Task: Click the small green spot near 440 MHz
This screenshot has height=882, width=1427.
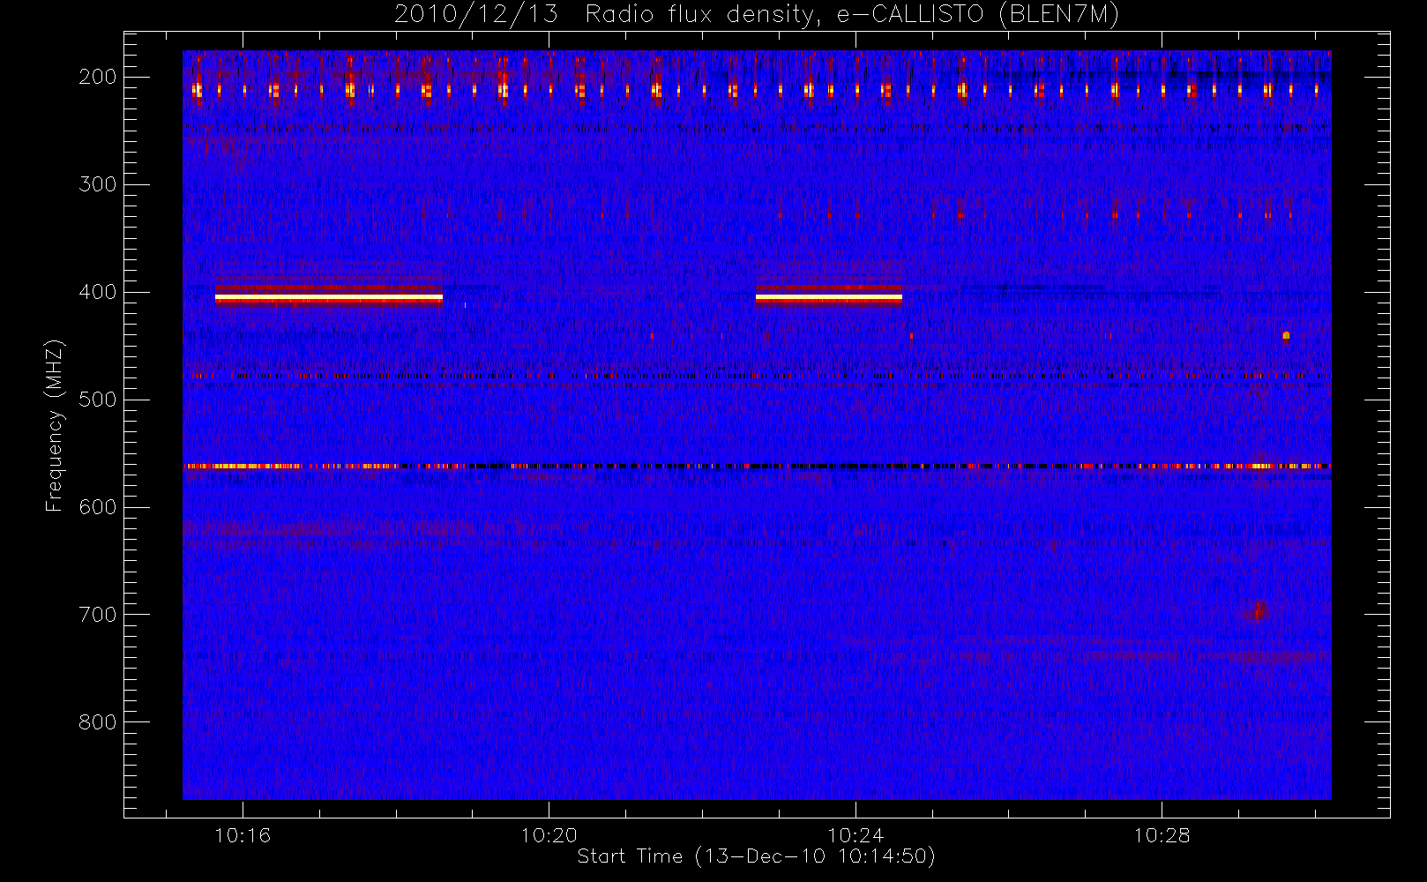Action: click(x=1286, y=335)
